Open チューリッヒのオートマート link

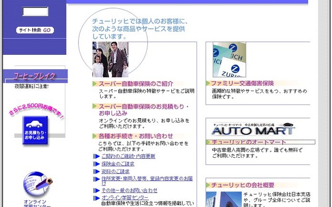point(249,142)
